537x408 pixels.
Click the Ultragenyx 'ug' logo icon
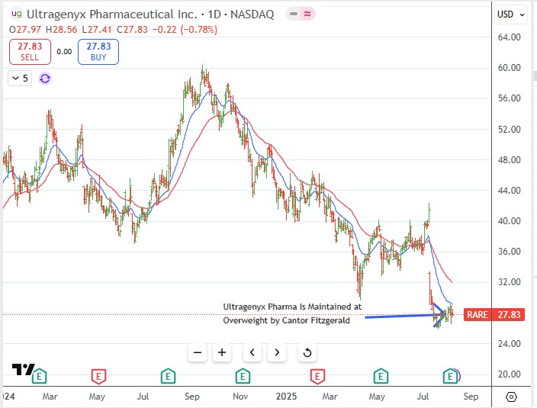click(x=17, y=14)
